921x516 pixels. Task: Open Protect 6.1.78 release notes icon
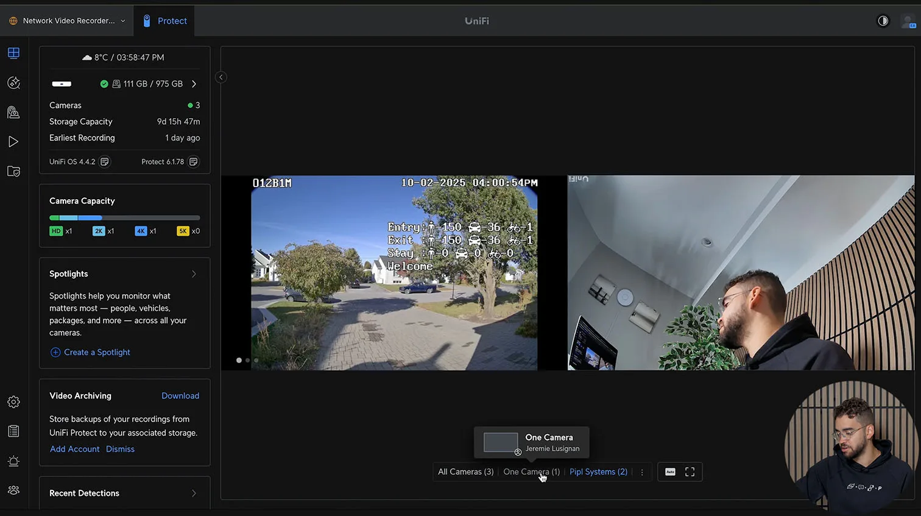(x=193, y=162)
